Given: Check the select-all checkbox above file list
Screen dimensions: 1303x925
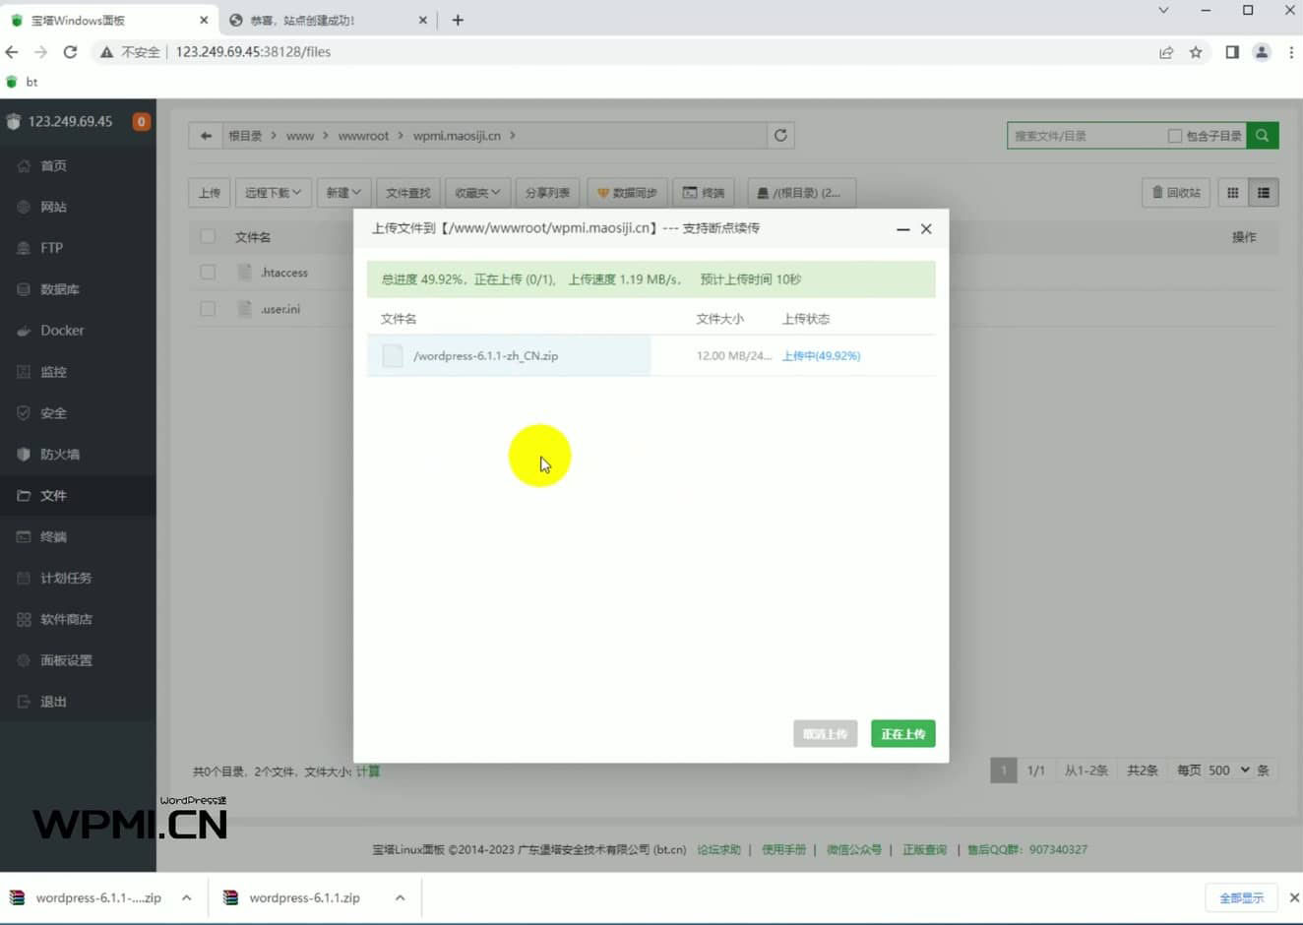Looking at the screenshot, I should point(208,236).
